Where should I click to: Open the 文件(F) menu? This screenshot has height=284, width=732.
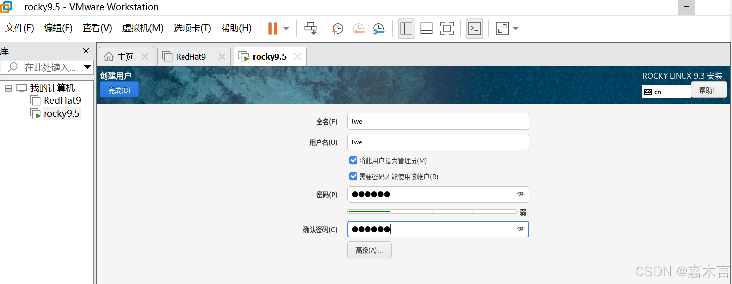[x=20, y=28]
